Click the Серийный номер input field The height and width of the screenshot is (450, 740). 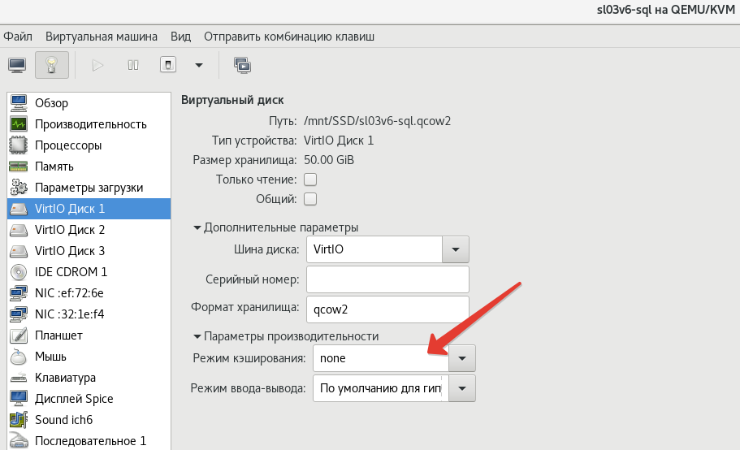[387, 279]
